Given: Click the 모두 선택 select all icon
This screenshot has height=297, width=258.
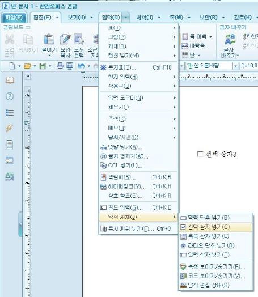Looking at the screenshot, I should coord(79,40).
